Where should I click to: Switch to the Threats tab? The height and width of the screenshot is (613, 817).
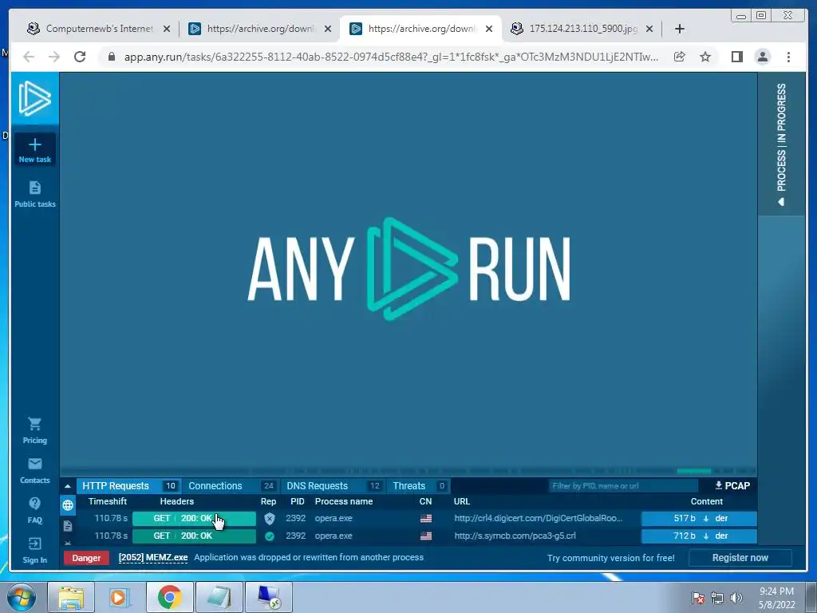coord(419,486)
